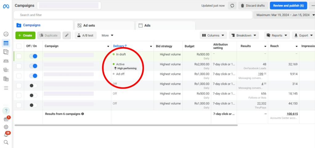Open the Help question mark icon
The height and width of the screenshot is (148, 315).
(x=6, y=111)
